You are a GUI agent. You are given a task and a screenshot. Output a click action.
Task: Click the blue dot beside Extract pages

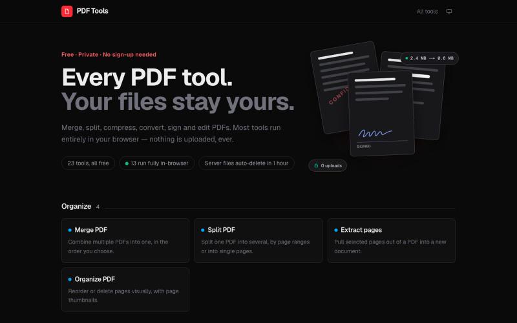tap(336, 230)
